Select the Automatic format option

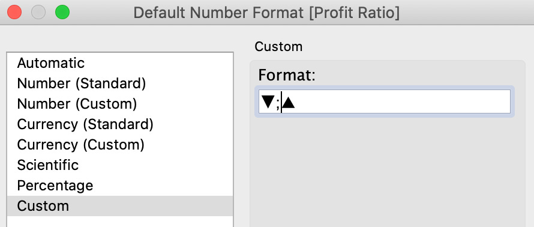(120, 63)
